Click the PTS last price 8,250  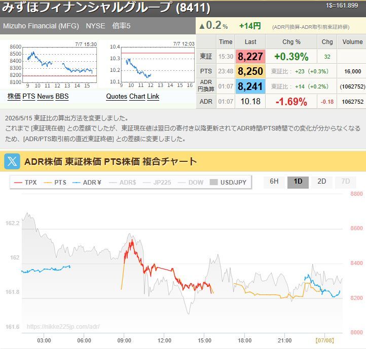coord(250,71)
